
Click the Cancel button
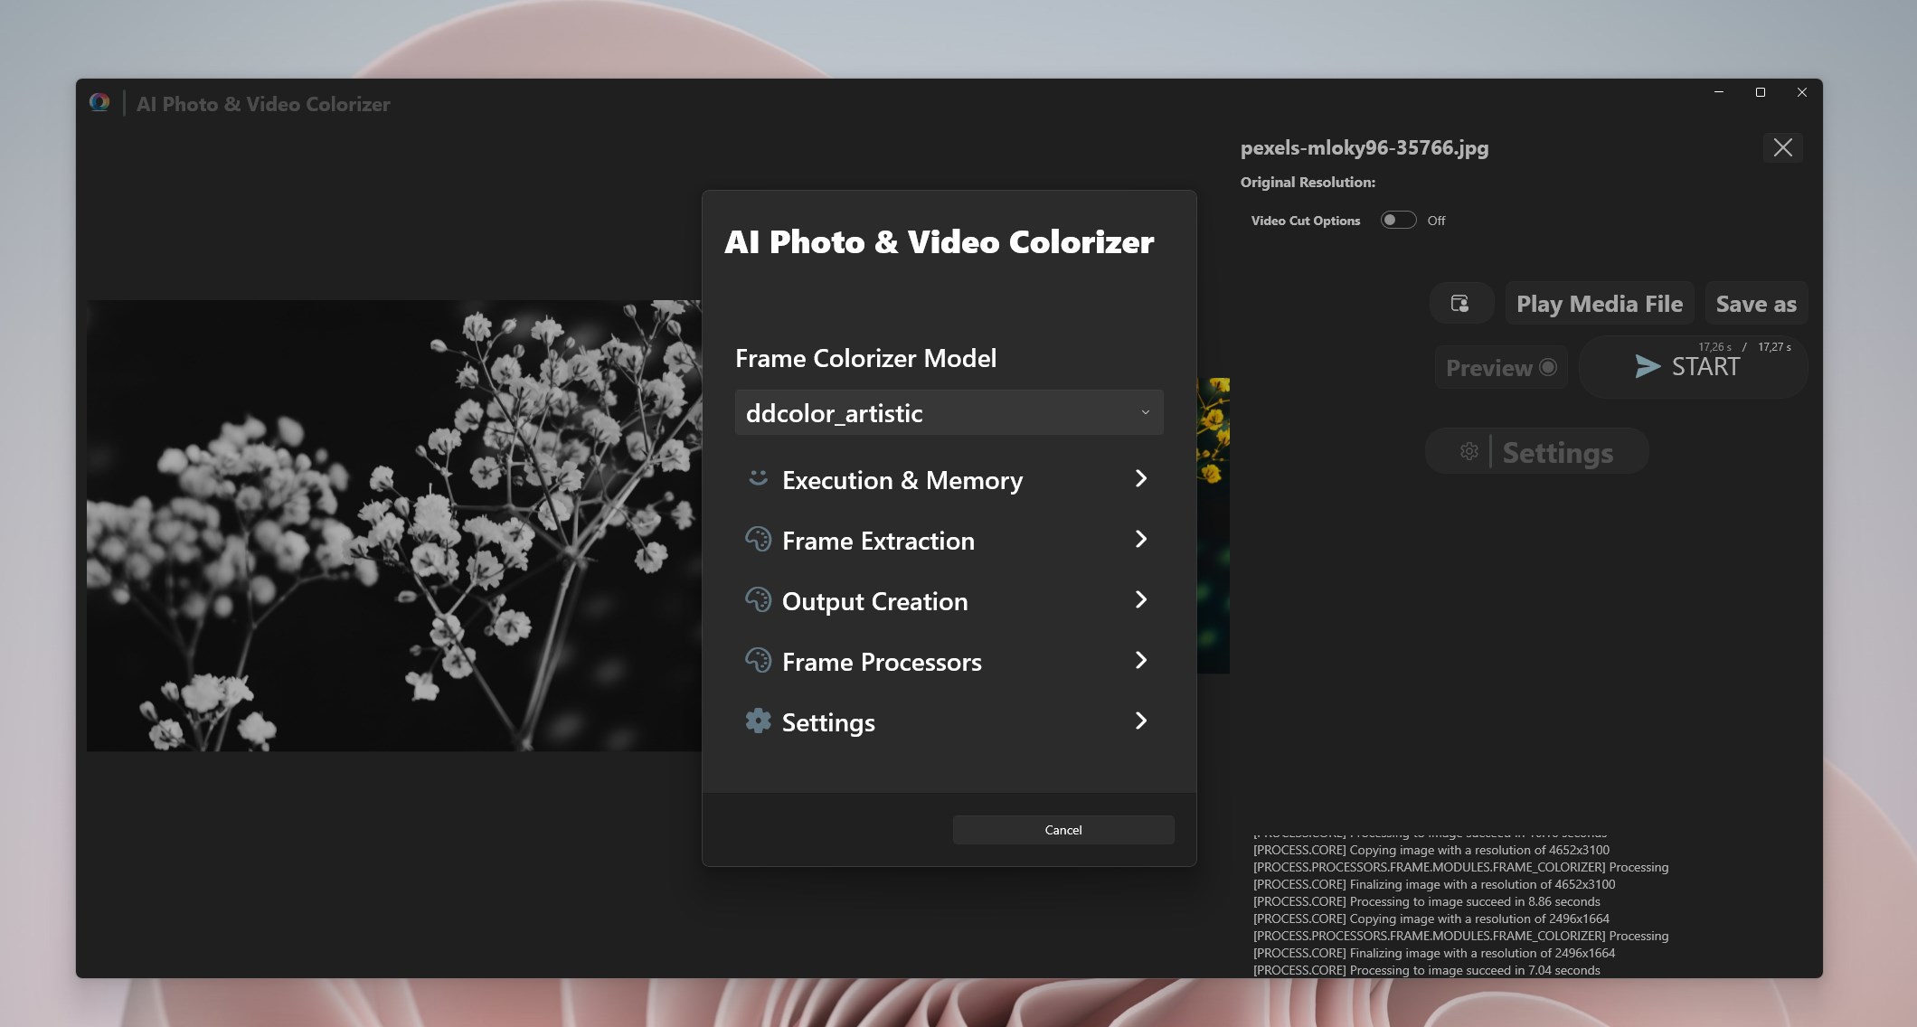1062,829
